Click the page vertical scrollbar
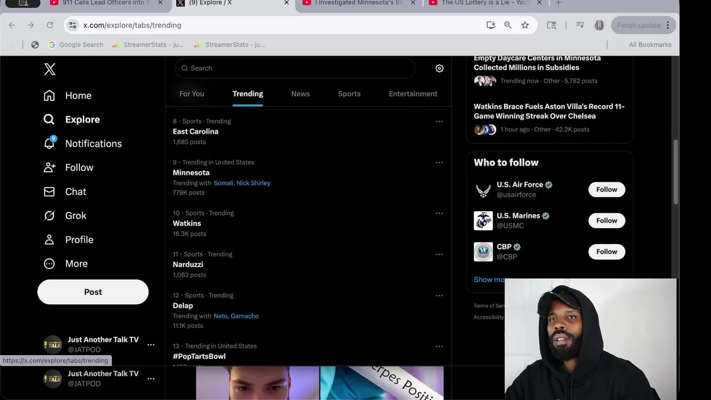The width and height of the screenshot is (711, 400). click(675, 171)
